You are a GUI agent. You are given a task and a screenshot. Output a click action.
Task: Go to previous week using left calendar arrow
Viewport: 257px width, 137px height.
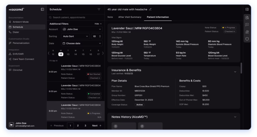click(x=49, y=53)
